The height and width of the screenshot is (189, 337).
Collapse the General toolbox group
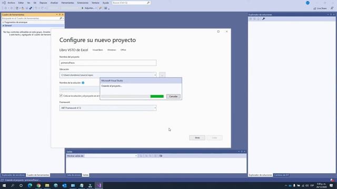[3, 26]
